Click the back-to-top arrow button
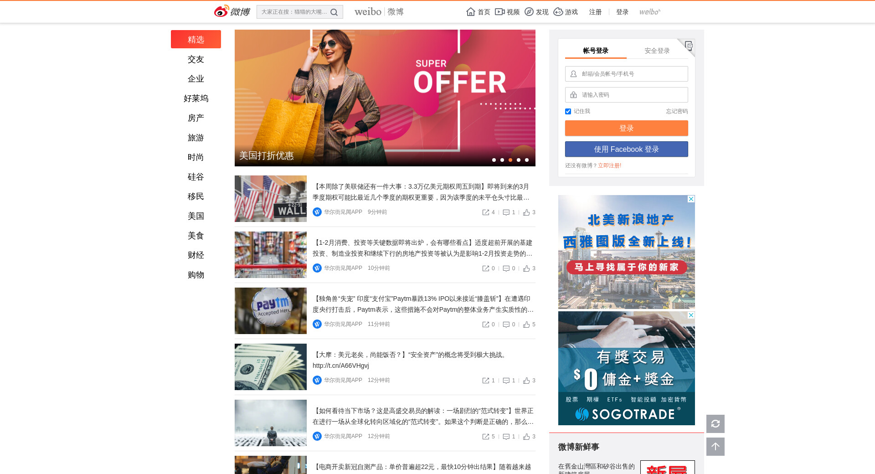This screenshot has height=474, width=875. tap(715, 447)
